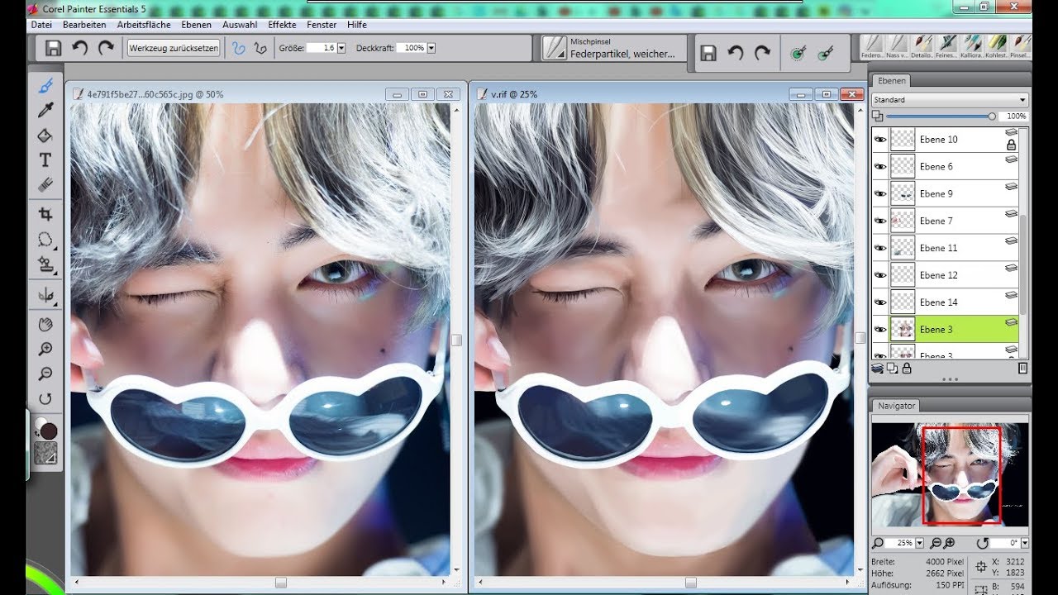This screenshot has width=1058, height=595.
Task: Select the Navigator panel tab
Action: coord(896,406)
